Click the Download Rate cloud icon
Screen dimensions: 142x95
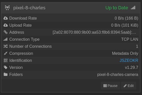(x=6, y=18)
